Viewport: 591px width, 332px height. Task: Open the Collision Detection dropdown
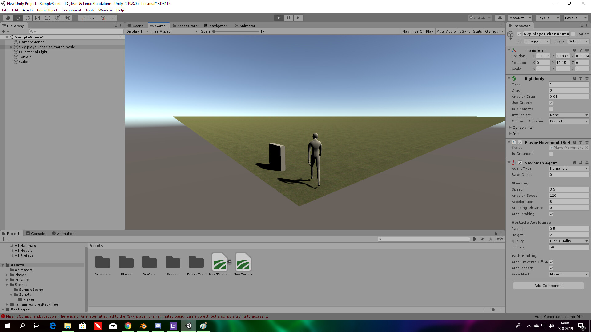tap(569, 121)
